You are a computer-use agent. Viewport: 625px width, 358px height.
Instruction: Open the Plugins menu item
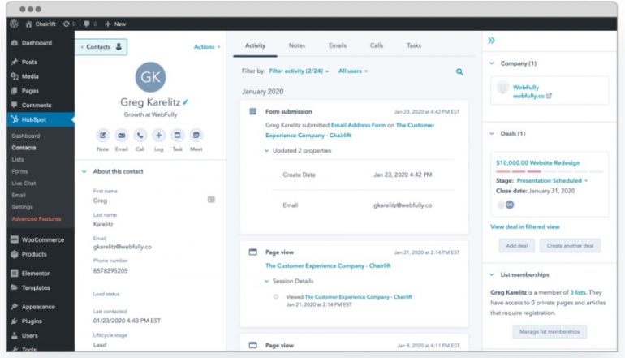click(41, 321)
